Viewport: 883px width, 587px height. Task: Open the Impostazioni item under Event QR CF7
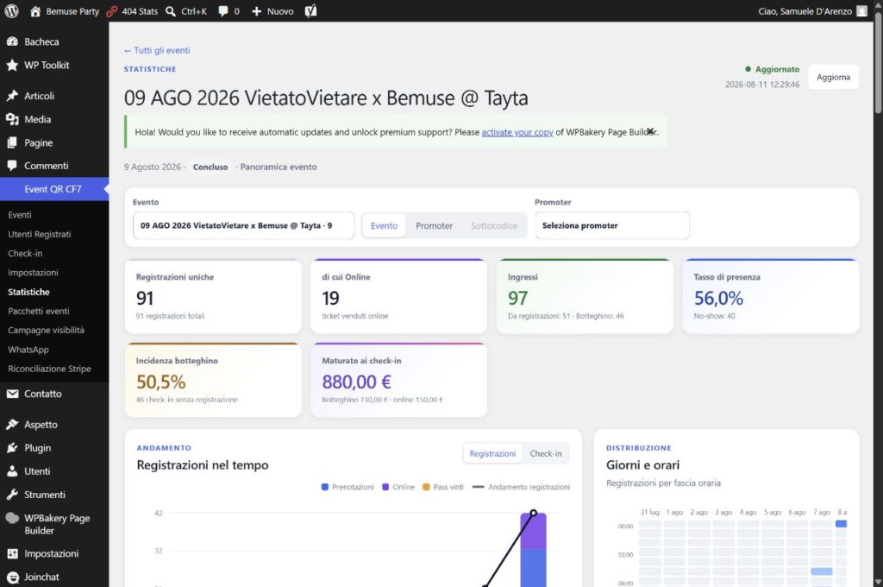tap(34, 273)
